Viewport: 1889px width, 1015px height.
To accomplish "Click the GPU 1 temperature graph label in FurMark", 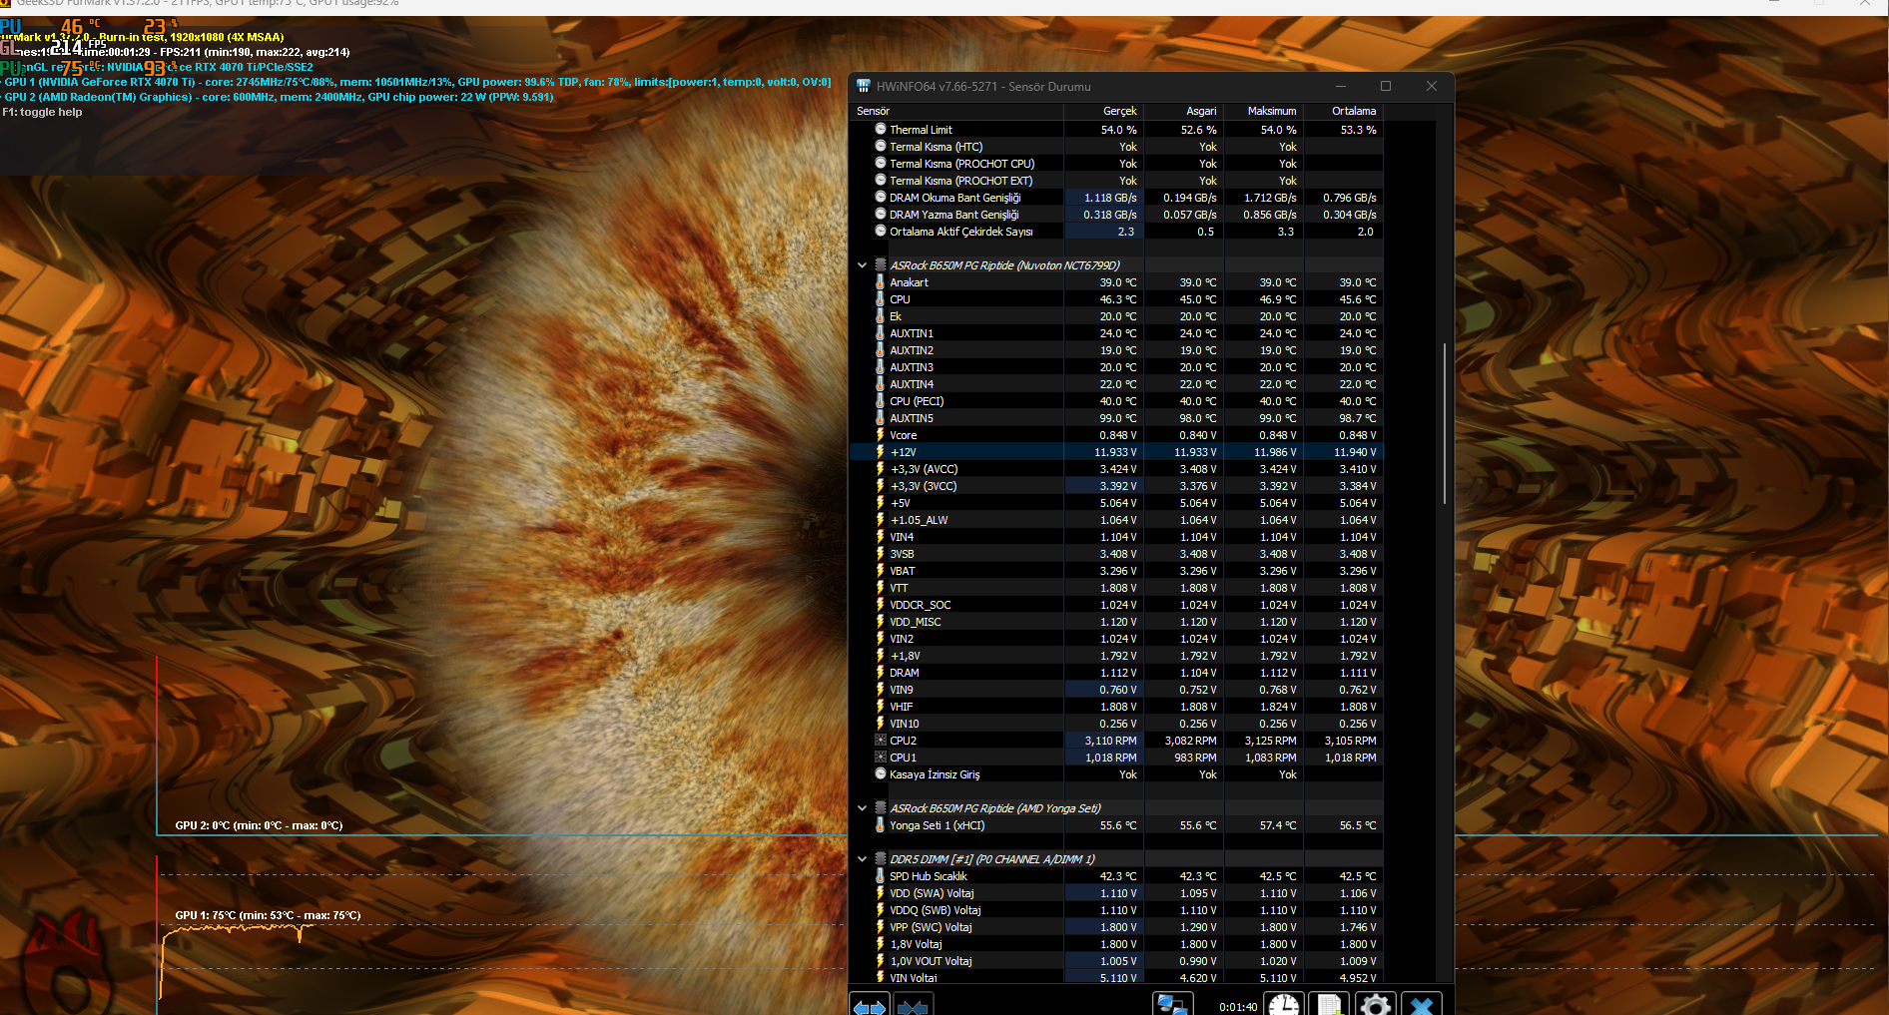I will click(268, 915).
